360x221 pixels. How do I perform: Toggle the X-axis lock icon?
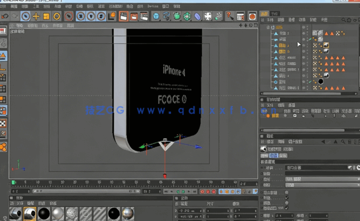81,16
